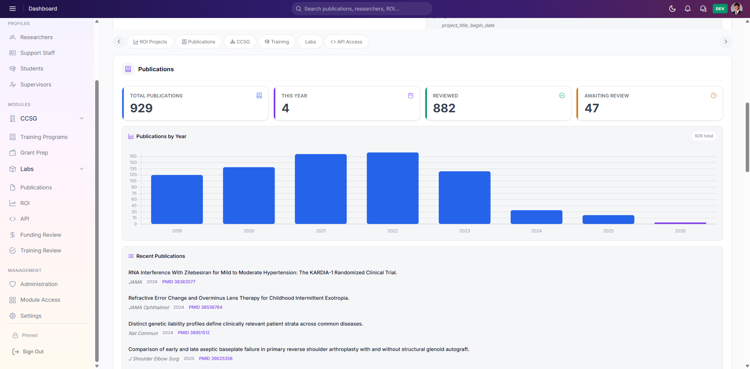Click the Total Publications card document icon

(x=259, y=95)
